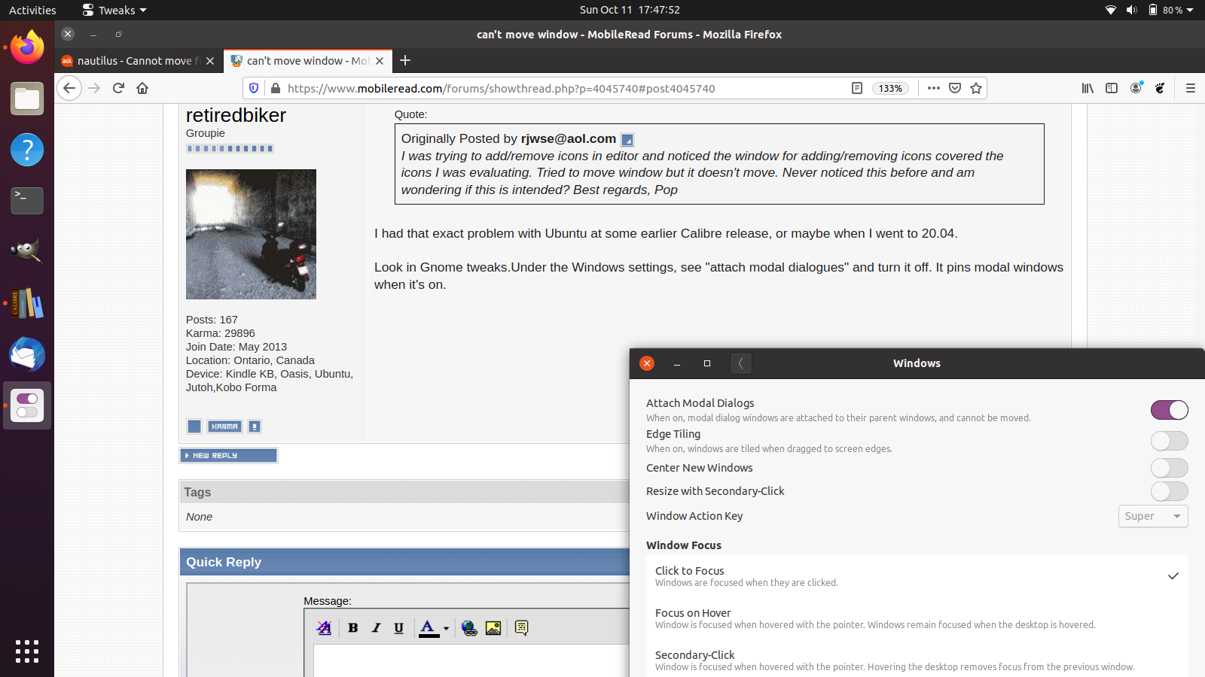Screen dimensions: 1205x677
Task: Open Thunderbird mail from the dock
Action: pos(27,354)
